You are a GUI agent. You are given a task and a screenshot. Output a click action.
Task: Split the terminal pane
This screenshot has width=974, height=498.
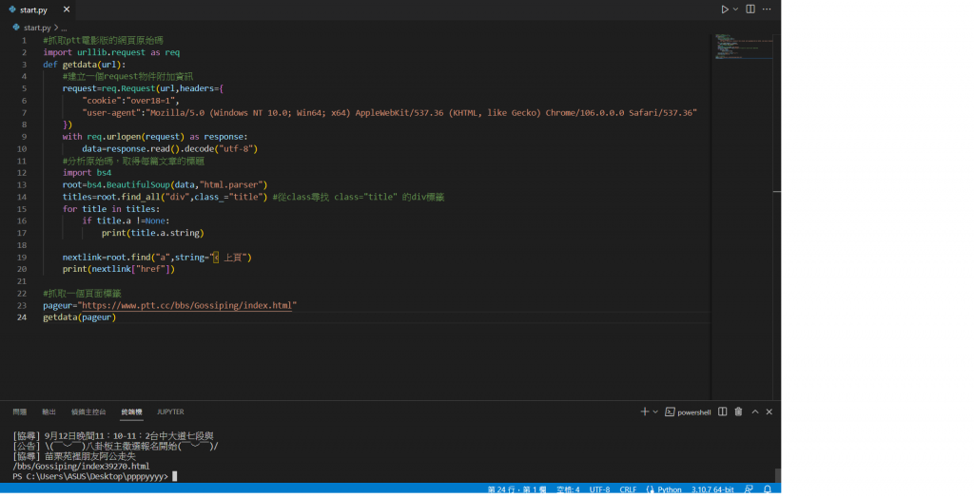[x=723, y=412]
